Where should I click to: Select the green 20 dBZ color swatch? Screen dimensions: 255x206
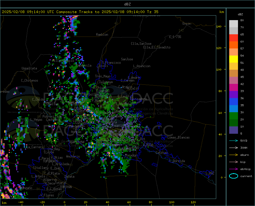tap(233, 116)
